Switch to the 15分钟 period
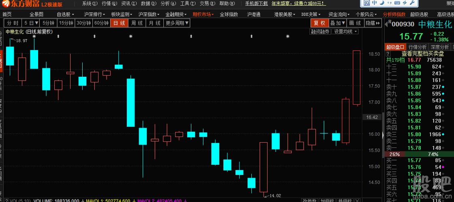 [66, 23]
